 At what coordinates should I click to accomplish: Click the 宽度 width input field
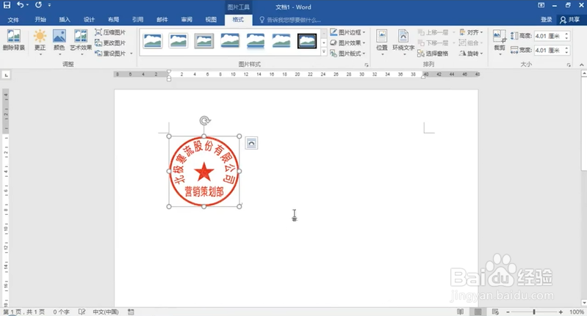point(549,50)
